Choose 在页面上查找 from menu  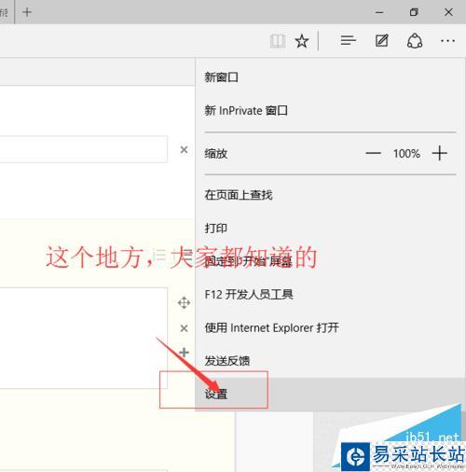point(331,195)
